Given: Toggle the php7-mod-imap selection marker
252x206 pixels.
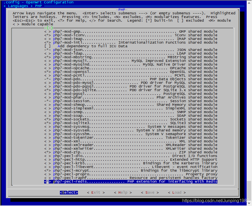Looking at the screenshot, I should click(x=48, y=39).
